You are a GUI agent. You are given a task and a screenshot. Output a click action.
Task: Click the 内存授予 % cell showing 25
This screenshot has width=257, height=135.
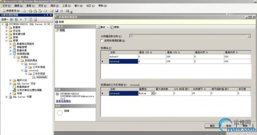tap(201, 93)
